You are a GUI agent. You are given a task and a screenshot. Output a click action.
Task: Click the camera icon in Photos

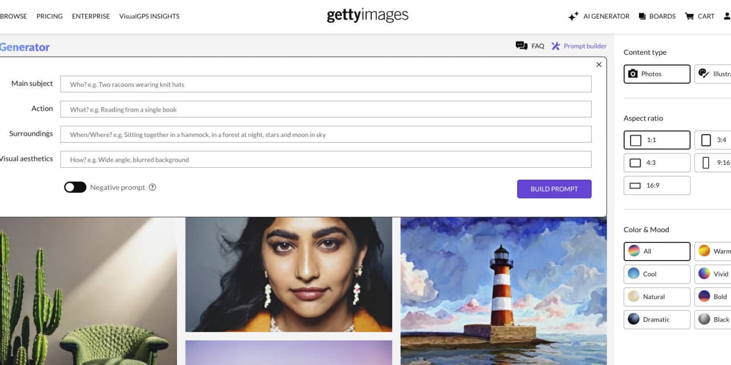[633, 74]
